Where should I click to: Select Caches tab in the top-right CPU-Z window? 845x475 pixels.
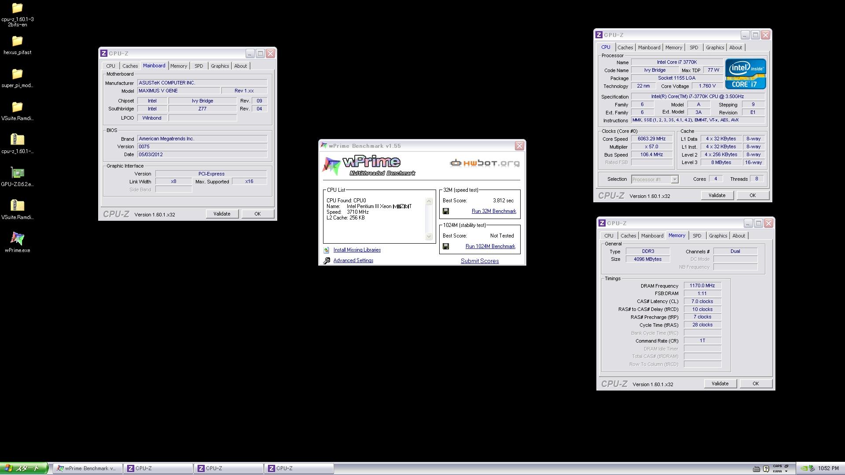[625, 47]
